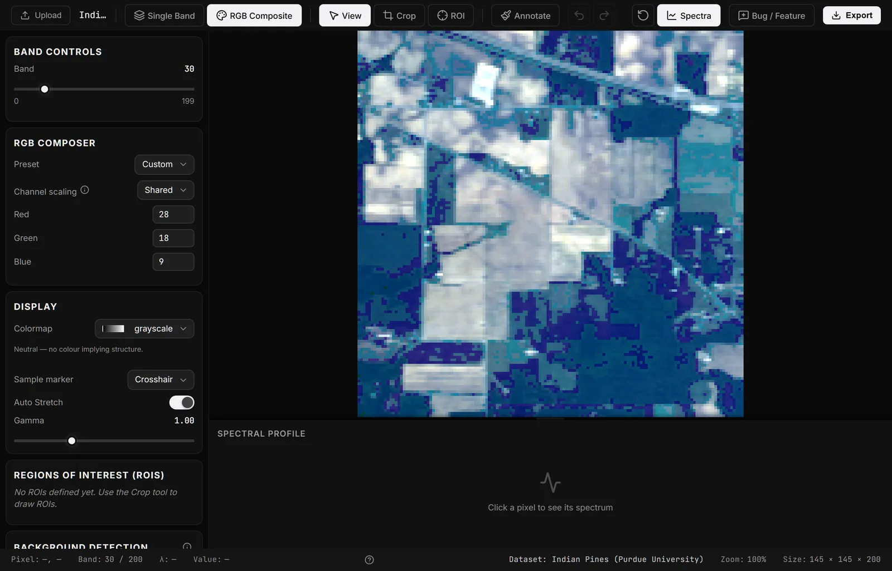Open the grayscale Colormap dropdown
892x571 pixels.
144,328
